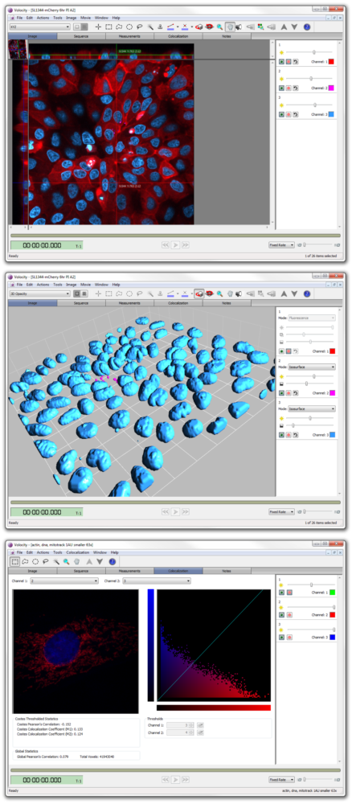The width and height of the screenshot is (352, 804).
Task: Open the XYZ view mode dropdown
Action: click(x=40, y=27)
